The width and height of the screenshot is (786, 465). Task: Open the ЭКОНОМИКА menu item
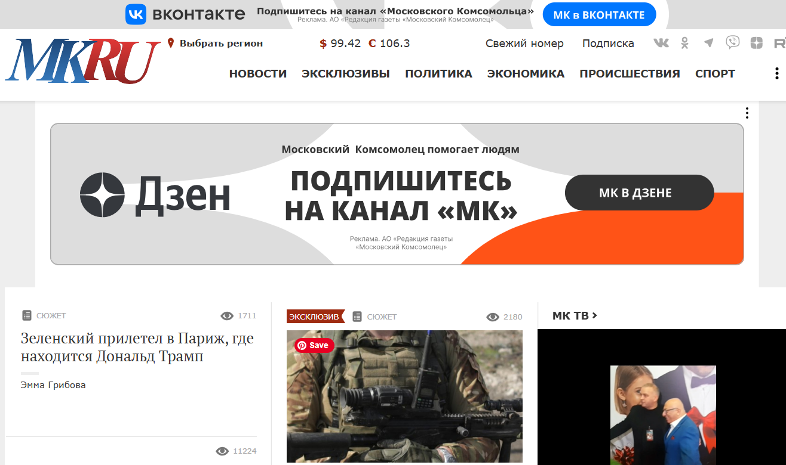526,73
